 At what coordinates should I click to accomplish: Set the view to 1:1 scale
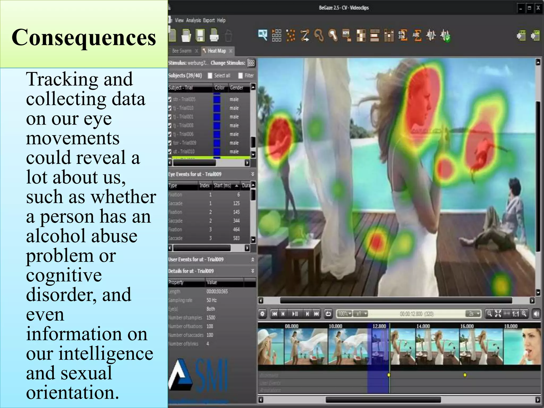coord(516,314)
